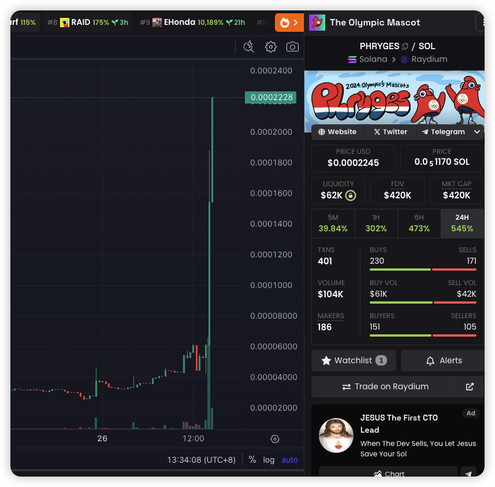Viewport: 495px width, 487px height.
Task: Open Raydium in external link icon
Action: 470,386
